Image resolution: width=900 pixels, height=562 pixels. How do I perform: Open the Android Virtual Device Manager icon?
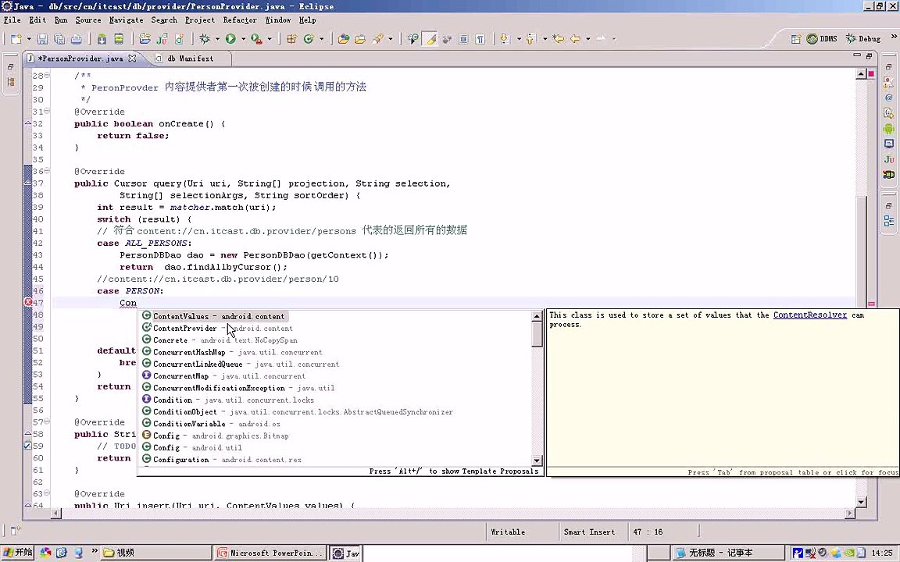(x=119, y=39)
